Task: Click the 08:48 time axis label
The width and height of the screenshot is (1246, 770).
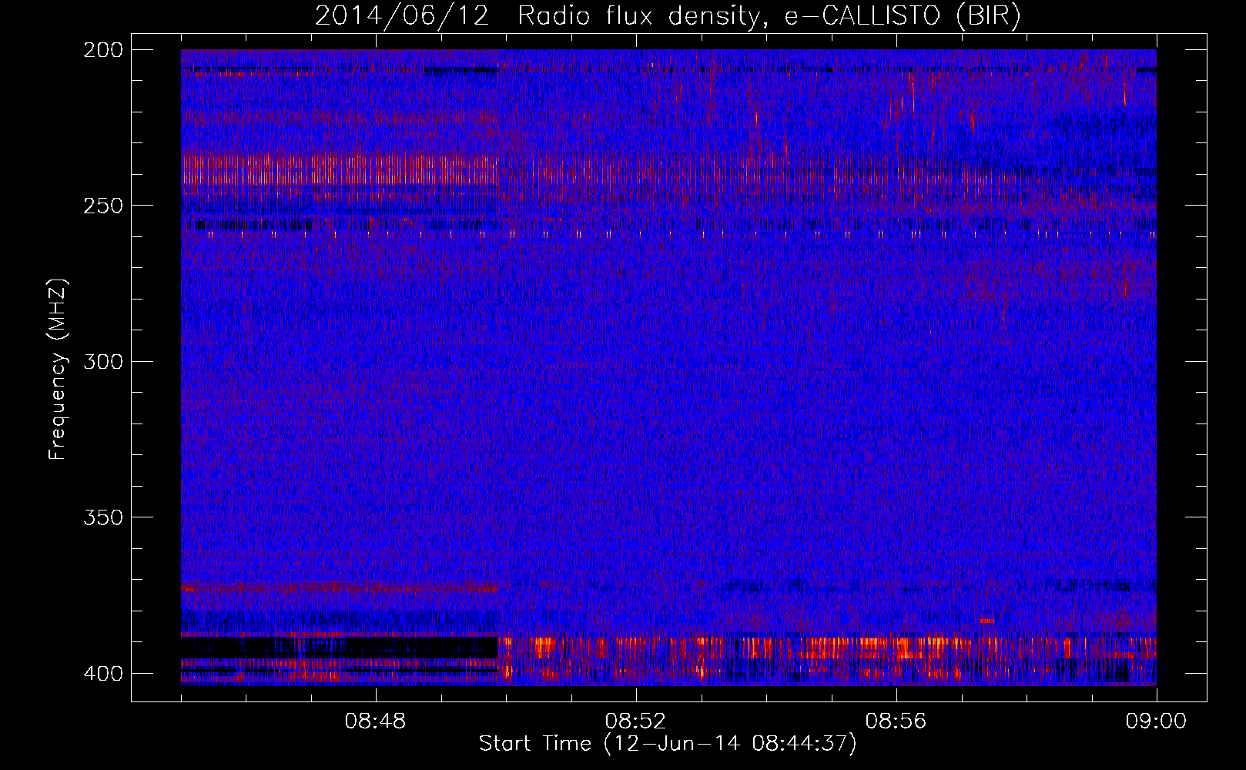Action: pos(375,721)
